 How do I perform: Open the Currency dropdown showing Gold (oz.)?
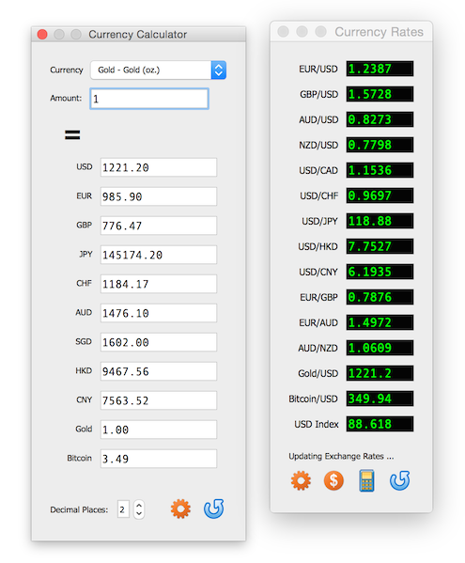pyautogui.click(x=158, y=70)
